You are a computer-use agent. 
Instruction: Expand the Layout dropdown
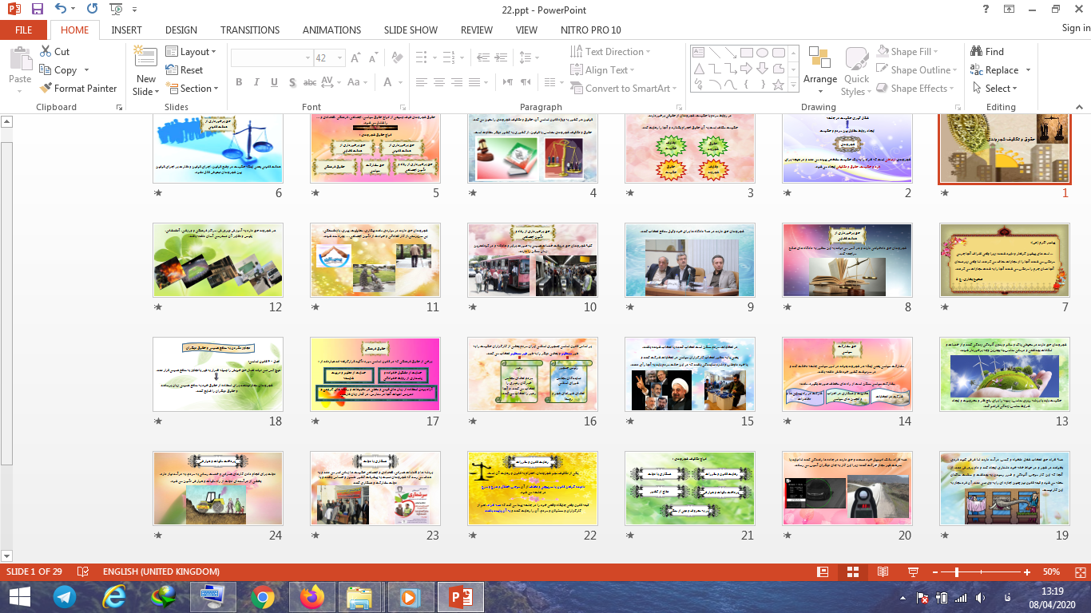pyautogui.click(x=191, y=52)
